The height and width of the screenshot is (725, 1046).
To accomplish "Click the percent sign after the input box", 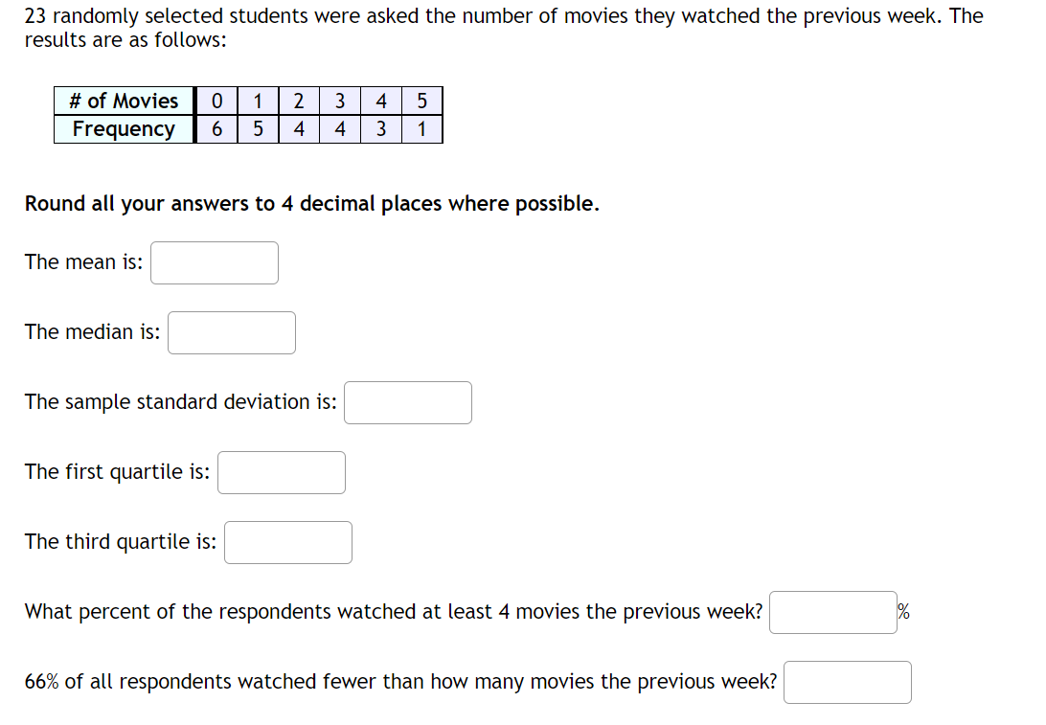I will 904,612.
